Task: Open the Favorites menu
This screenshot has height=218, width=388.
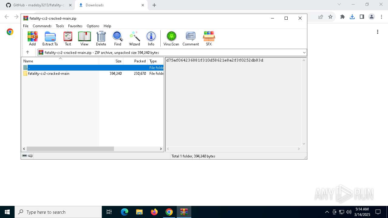Action: click(75, 26)
